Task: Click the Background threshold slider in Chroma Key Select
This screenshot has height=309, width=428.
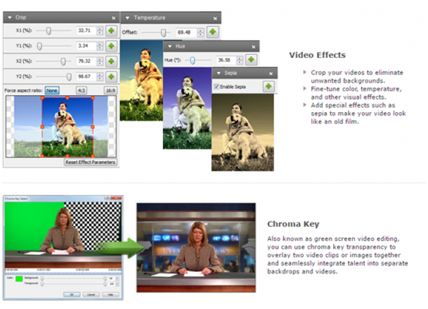Action: 73,279
